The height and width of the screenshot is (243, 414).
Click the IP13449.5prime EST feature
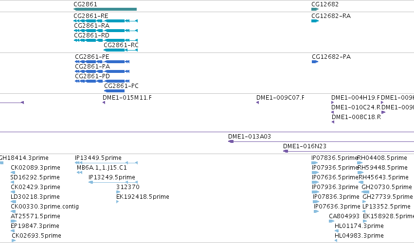click(x=107, y=163)
